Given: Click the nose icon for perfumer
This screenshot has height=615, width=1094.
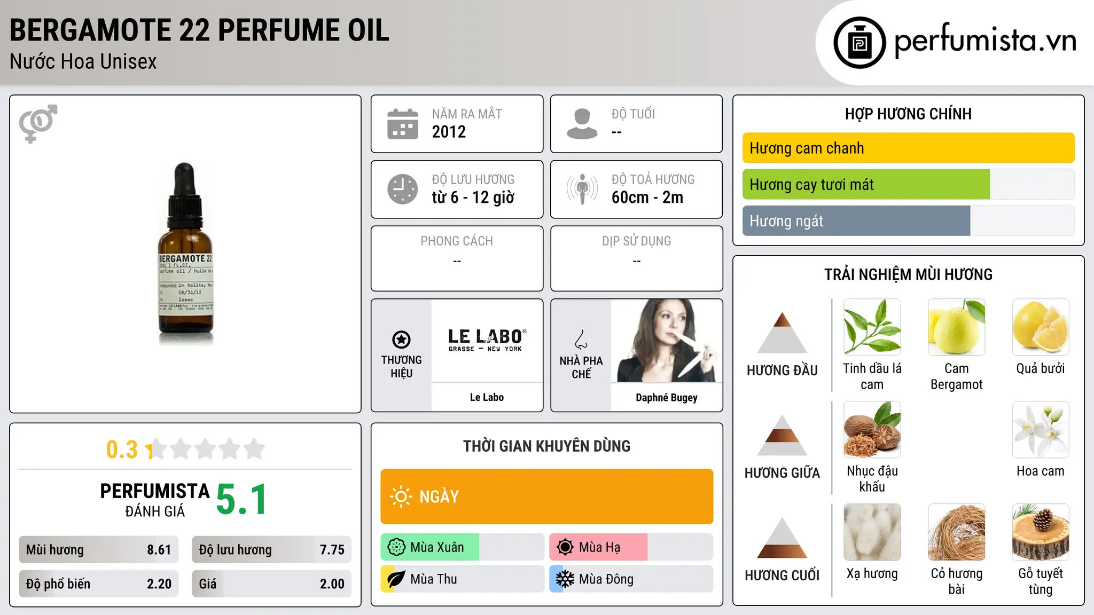Looking at the screenshot, I should (581, 340).
